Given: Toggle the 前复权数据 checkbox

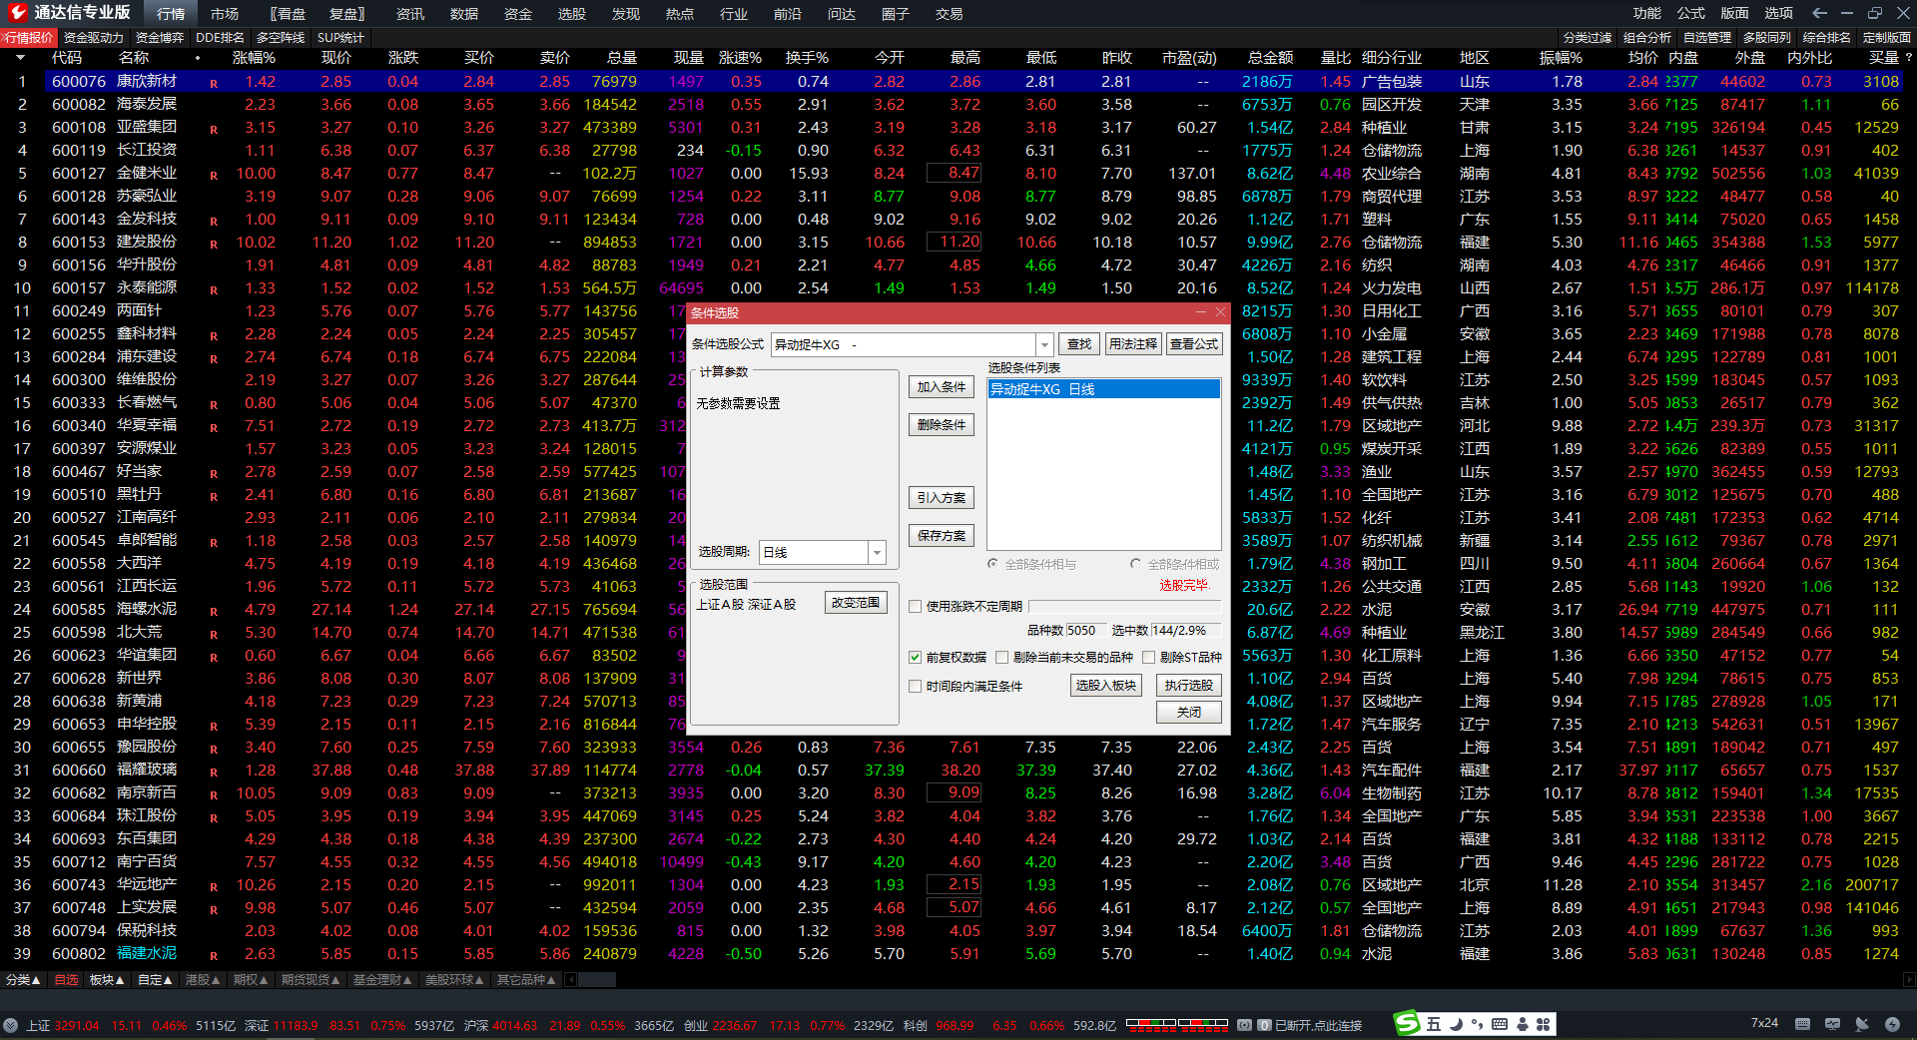Looking at the screenshot, I should coord(915,658).
